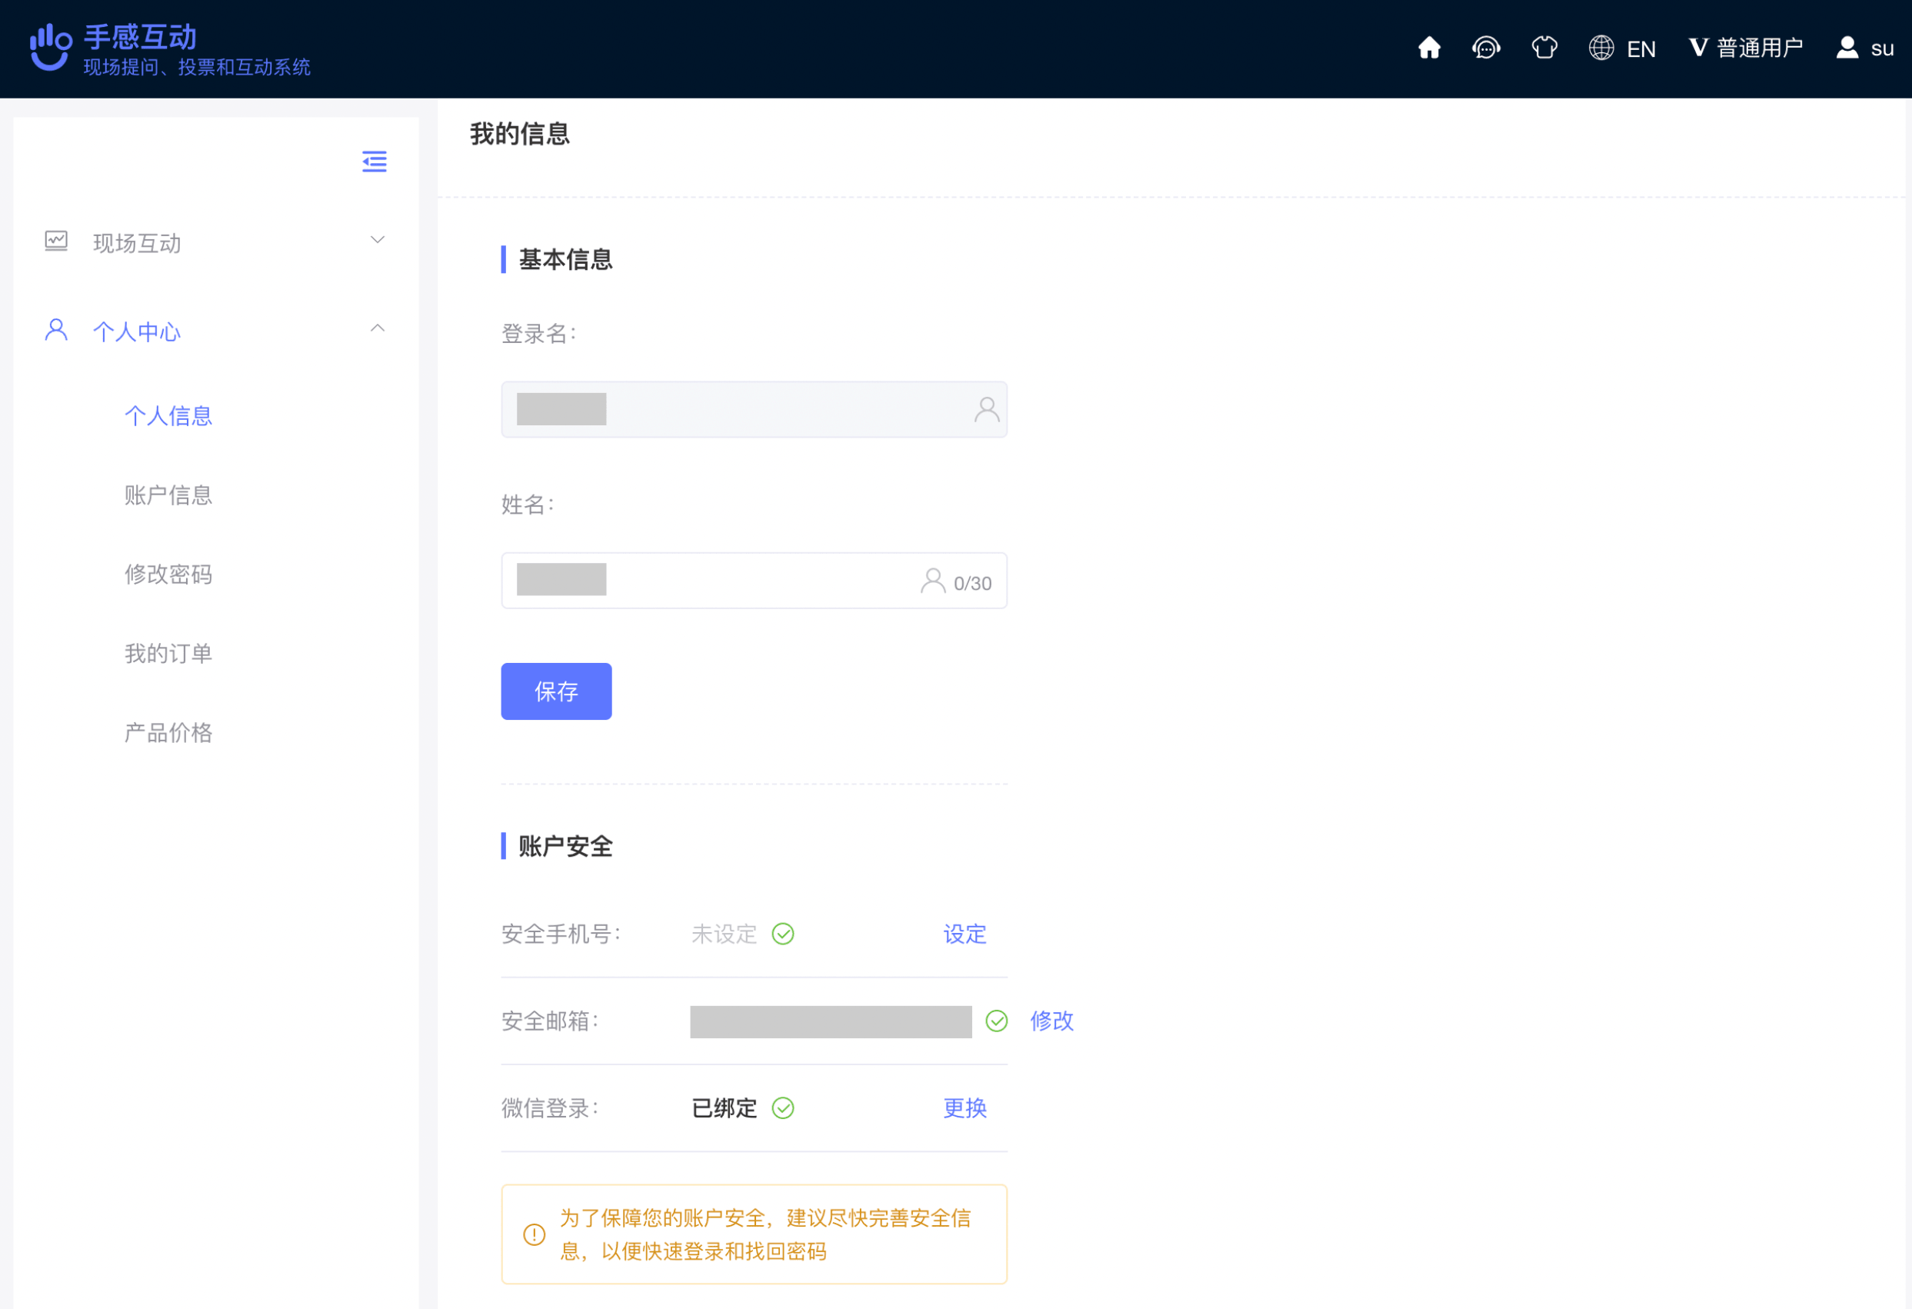The width and height of the screenshot is (1912, 1309).
Task: Switch language via globe icon
Action: [x=1601, y=48]
